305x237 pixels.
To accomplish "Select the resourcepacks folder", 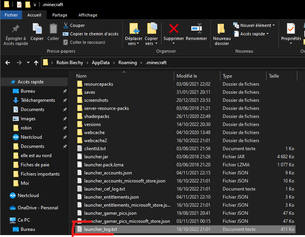I will 98,84.
